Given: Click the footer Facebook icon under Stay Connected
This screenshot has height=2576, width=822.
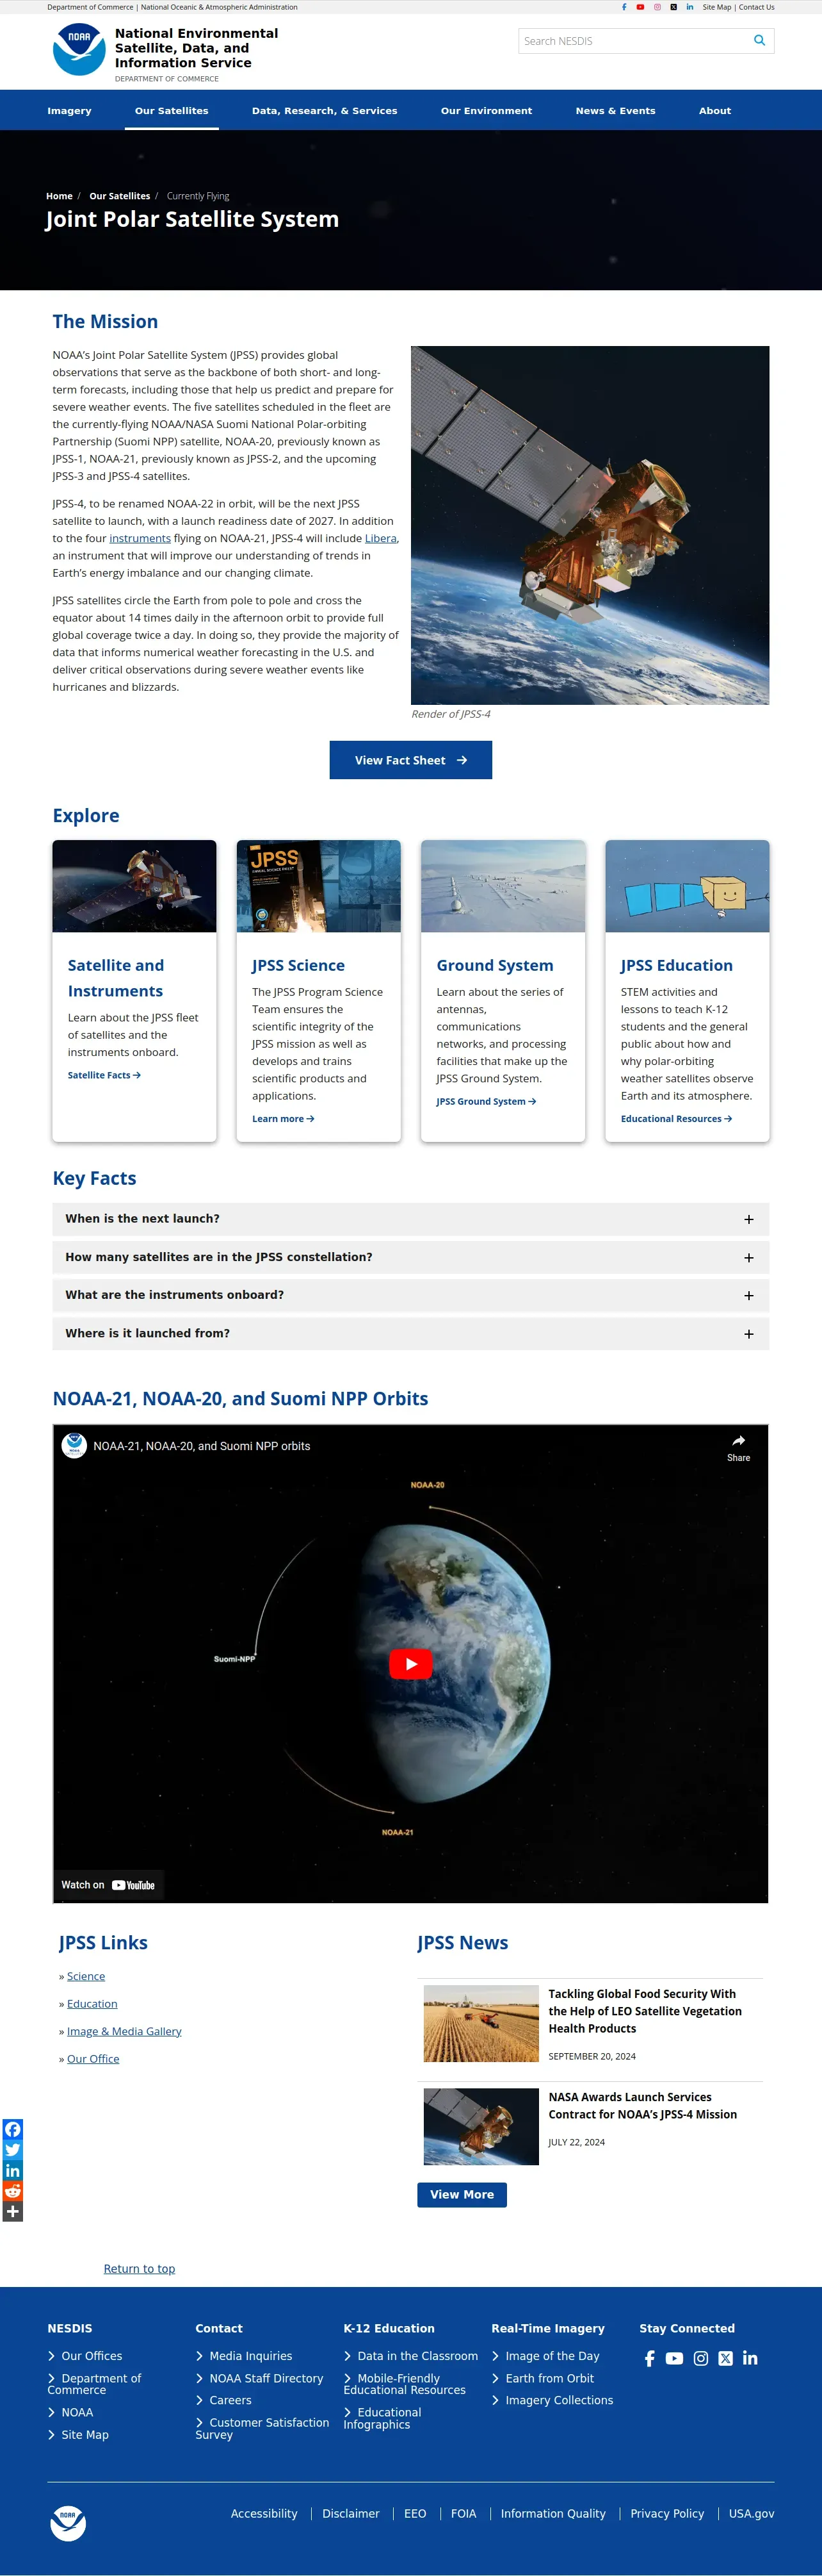Looking at the screenshot, I should [649, 2358].
